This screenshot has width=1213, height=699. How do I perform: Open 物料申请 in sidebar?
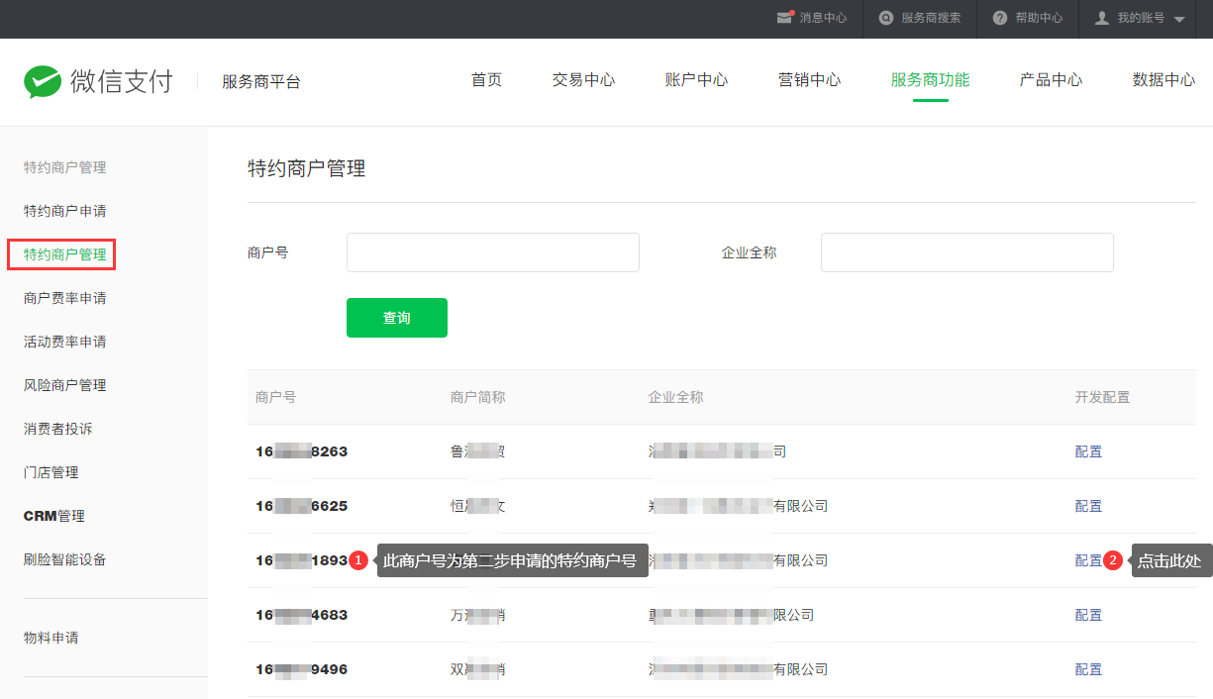51,638
